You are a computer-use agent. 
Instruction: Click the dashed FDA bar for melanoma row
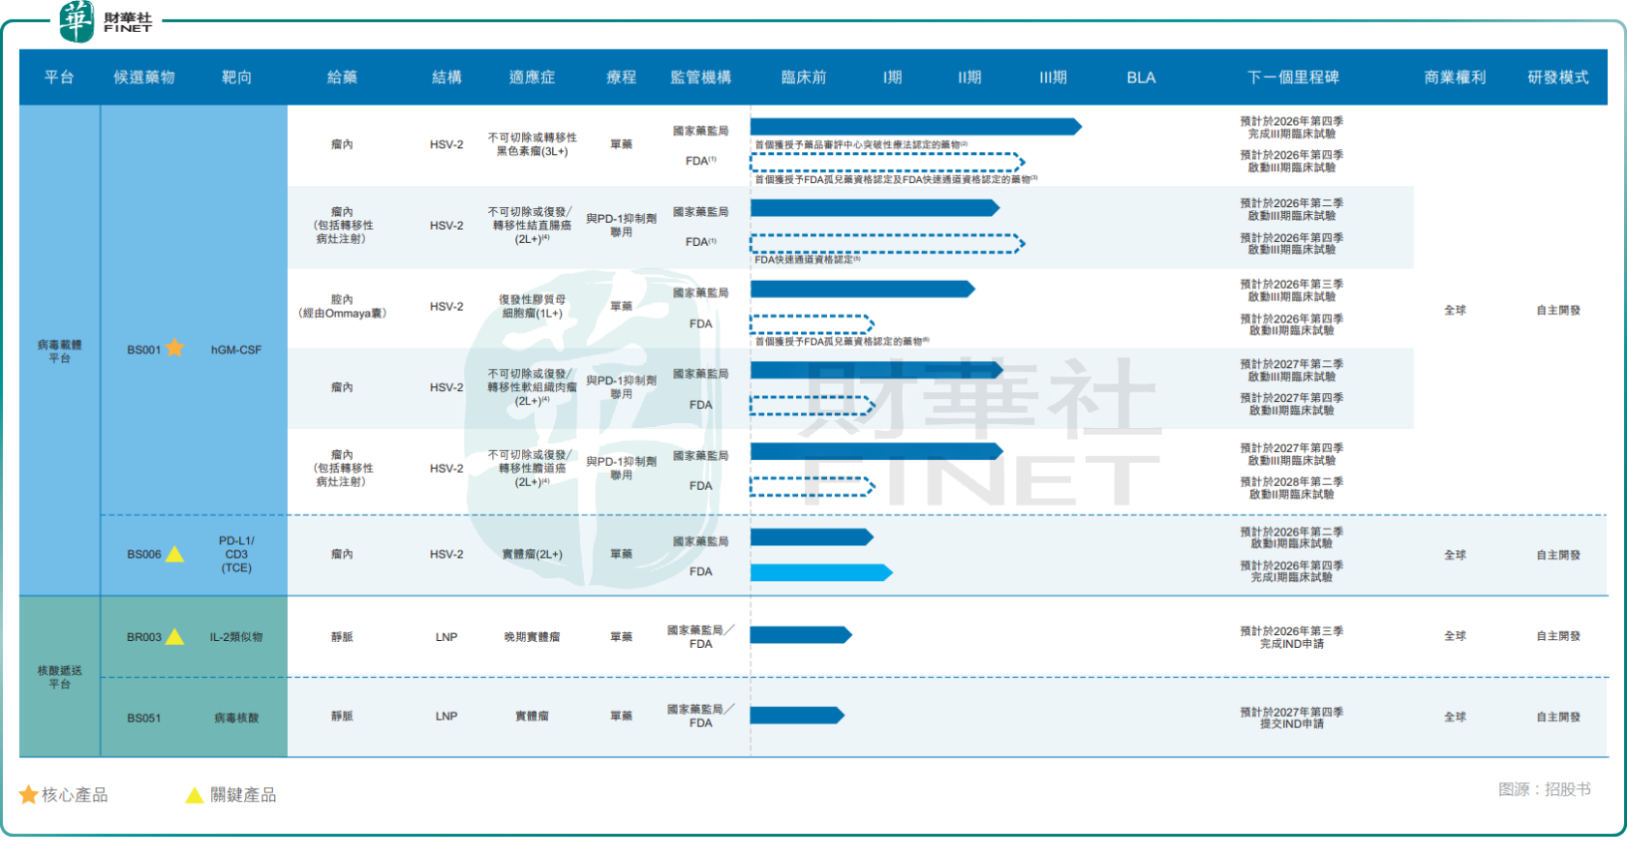click(886, 162)
